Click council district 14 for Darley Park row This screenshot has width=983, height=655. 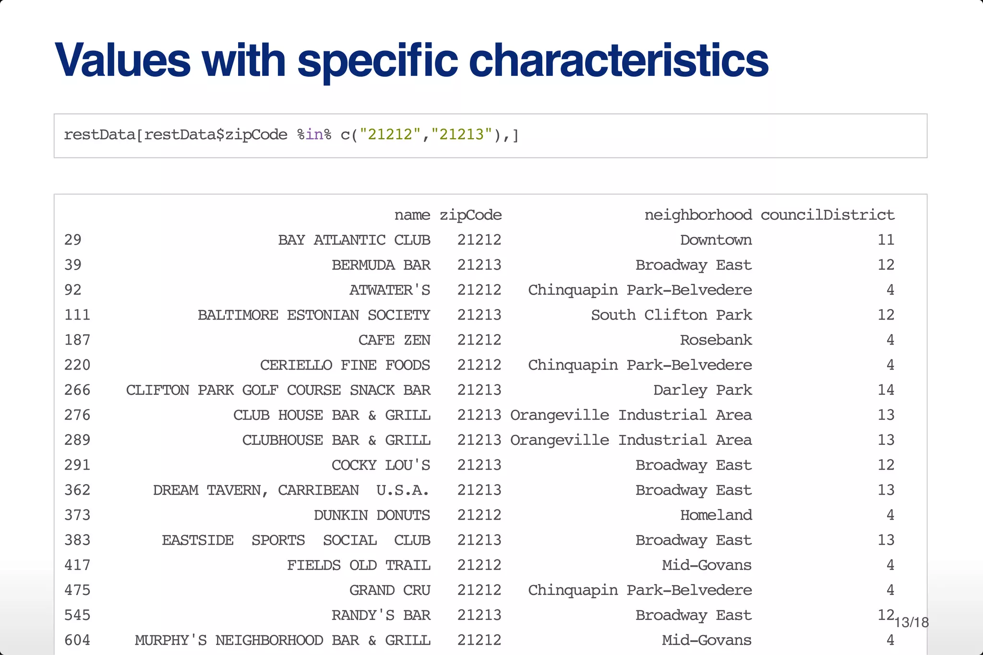click(886, 390)
